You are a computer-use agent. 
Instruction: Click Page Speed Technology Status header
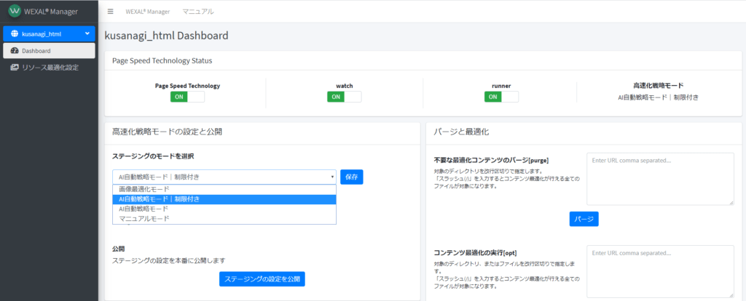click(162, 61)
